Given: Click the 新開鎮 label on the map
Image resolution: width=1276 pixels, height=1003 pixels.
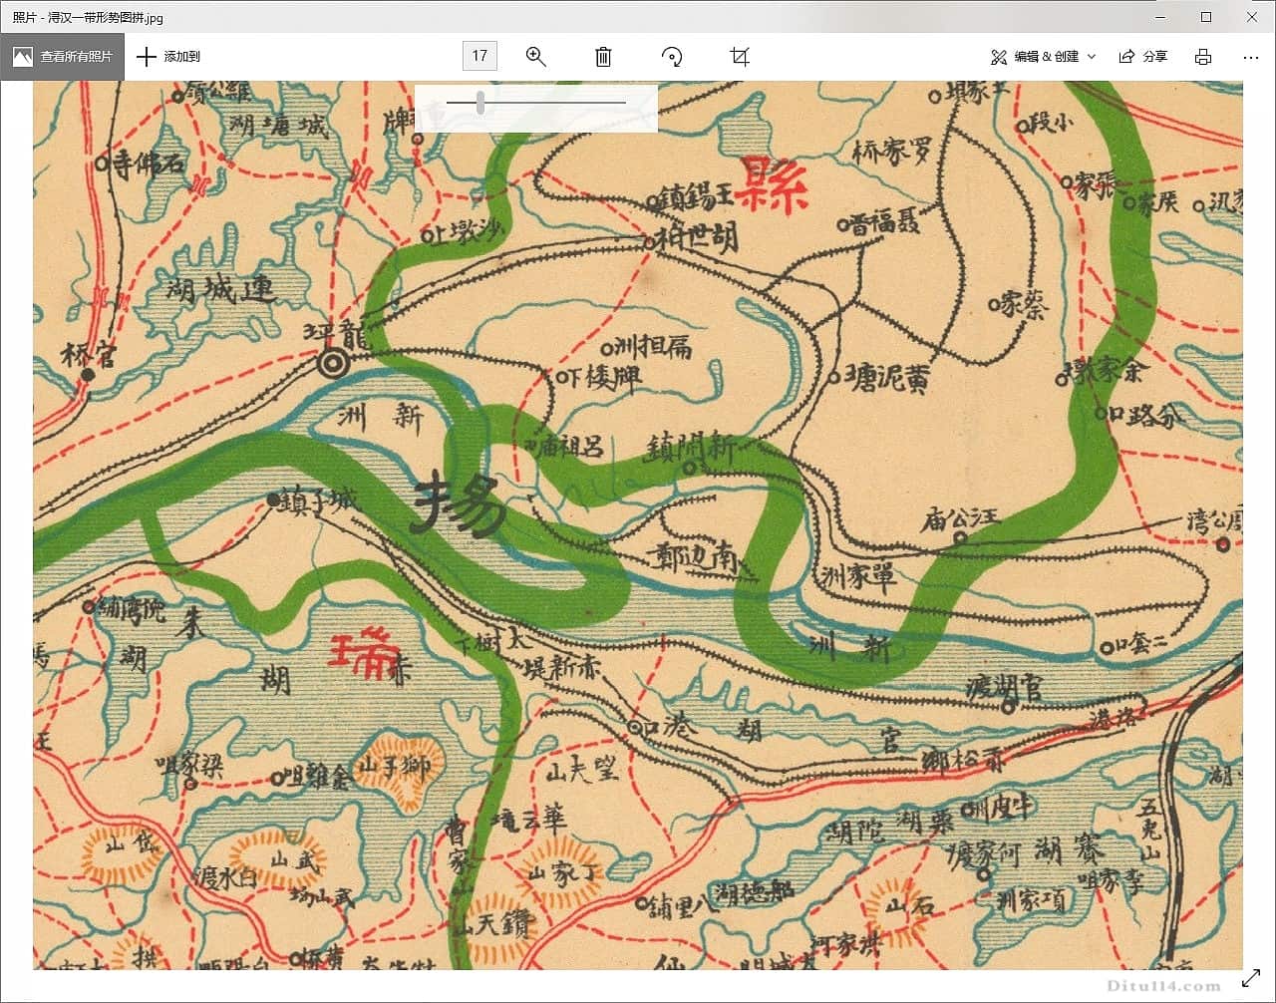Looking at the screenshot, I should [x=691, y=449].
